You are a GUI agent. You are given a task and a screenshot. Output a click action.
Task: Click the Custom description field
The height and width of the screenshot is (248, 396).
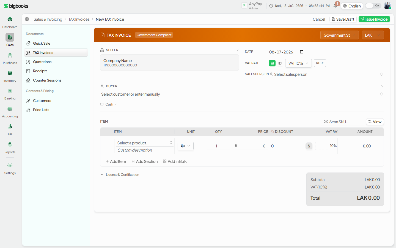[x=144, y=150]
